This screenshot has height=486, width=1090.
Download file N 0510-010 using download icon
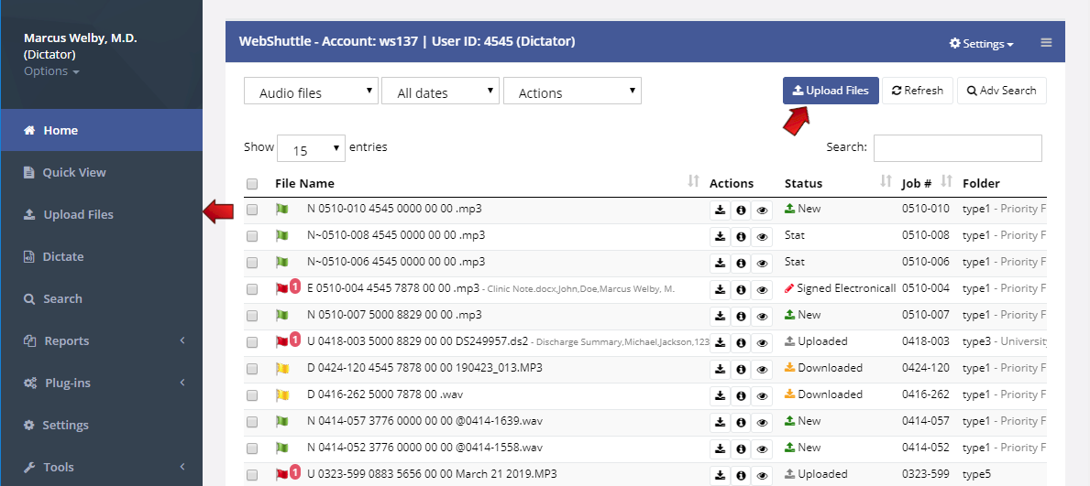click(721, 211)
